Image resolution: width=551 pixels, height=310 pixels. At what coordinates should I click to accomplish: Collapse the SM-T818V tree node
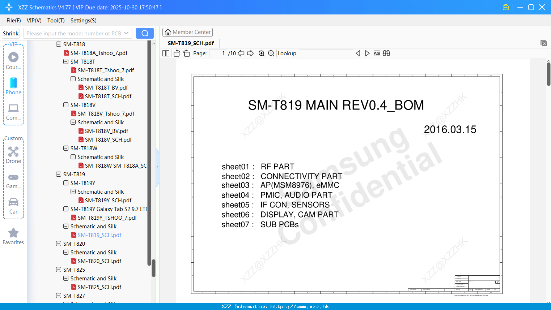66,105
